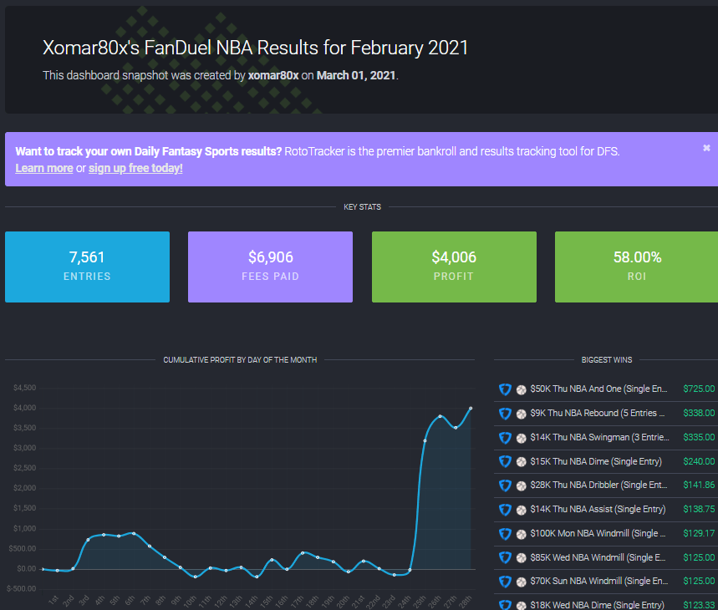
Task: Click the xomar80x username in the subtitle
Action: pyautogui.click(x=273, y=75)
